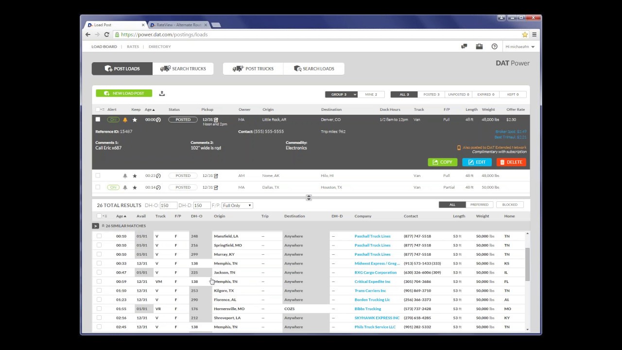Click the pickup repeat icon on Little Rock row
Viewport: 622px width, 350px height.
pos(216,120)
